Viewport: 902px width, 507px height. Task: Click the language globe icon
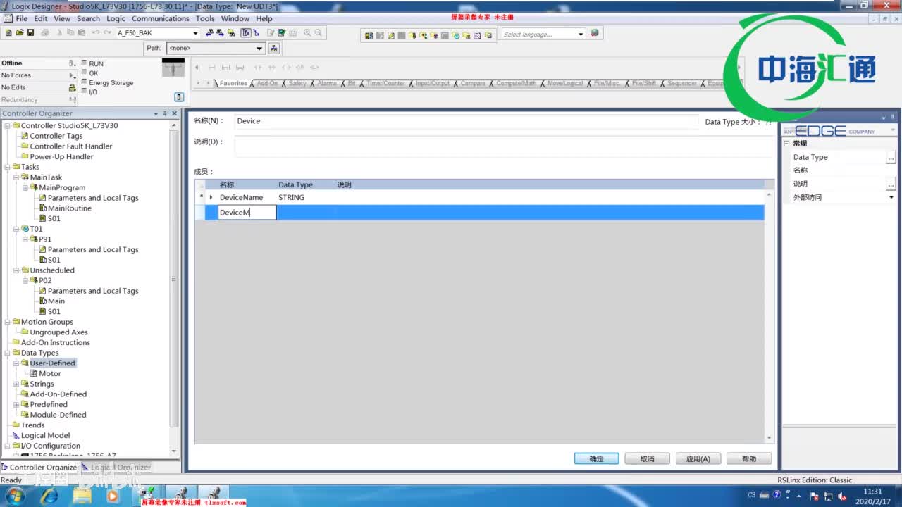(x=595, y=33)
